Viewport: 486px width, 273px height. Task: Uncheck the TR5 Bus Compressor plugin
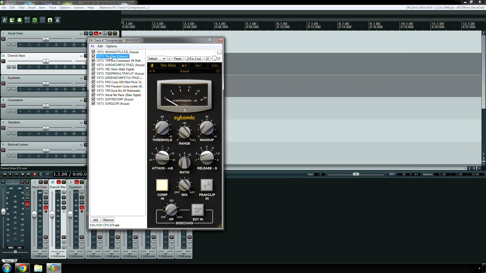pos(93,60)
